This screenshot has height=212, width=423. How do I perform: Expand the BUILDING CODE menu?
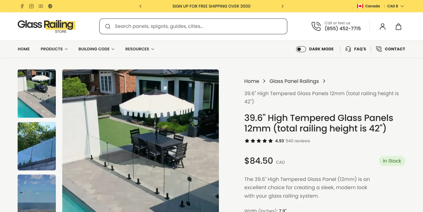[96, 49]
